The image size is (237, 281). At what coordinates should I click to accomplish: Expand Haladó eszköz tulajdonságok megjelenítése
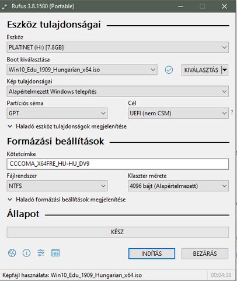[x=67, y=126]
